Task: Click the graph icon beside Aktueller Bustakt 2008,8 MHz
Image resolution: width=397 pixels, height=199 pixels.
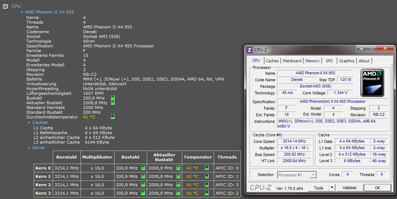Action: [113, 103]
